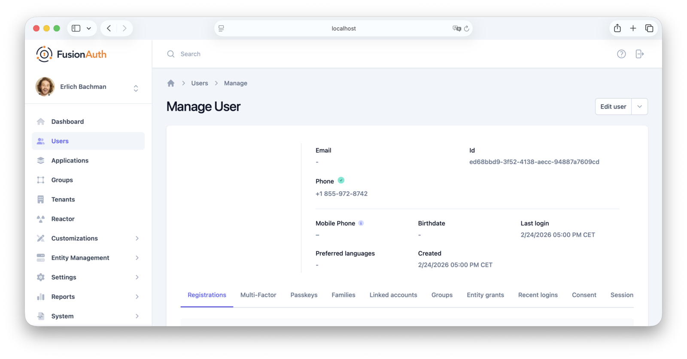
Task: Click the Last login value 2/24/2026 05:00 PM CET
Action: pyautogui.click(x=558, y=235)
